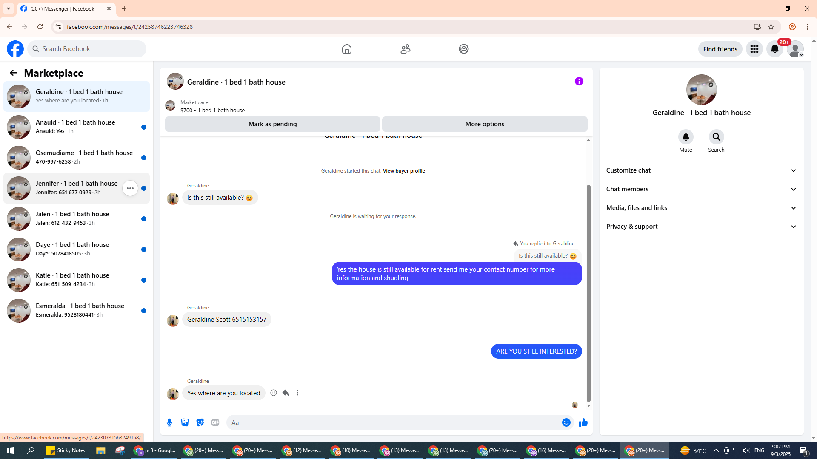This screenshot has width=817, height=459.
Task: Open (12) Messenger Chrome taskbar window
Action: 301,450
